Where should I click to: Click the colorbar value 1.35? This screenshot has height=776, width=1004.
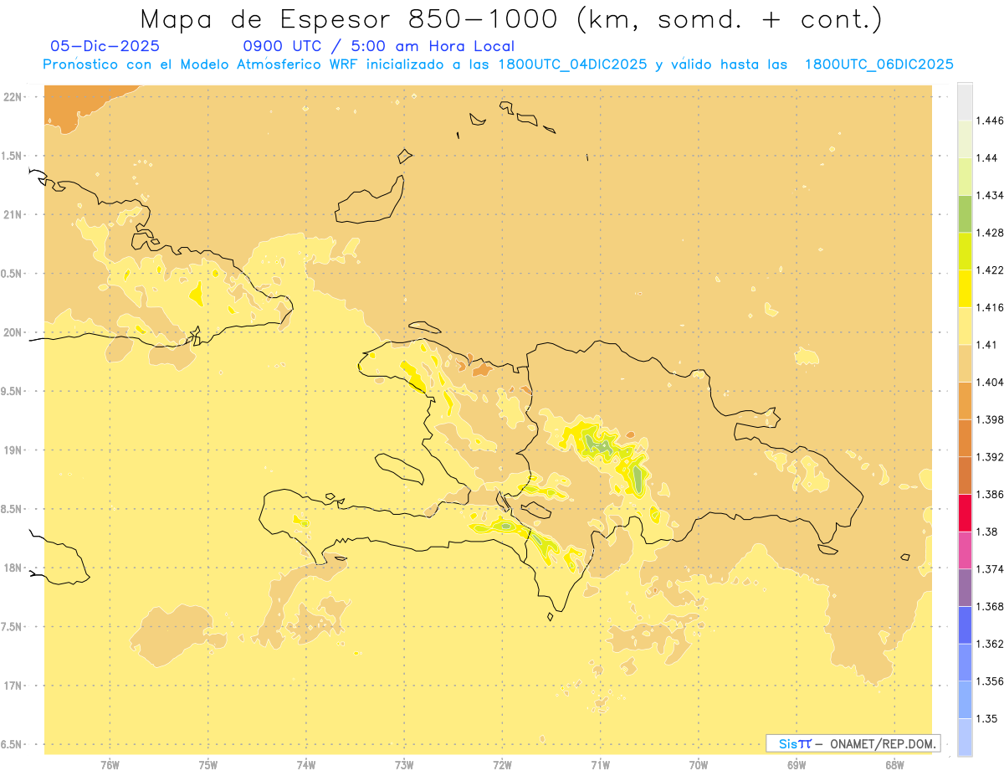[988, 718]
